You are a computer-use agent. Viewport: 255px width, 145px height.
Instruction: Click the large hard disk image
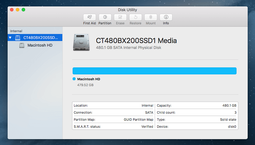[81, 42]
